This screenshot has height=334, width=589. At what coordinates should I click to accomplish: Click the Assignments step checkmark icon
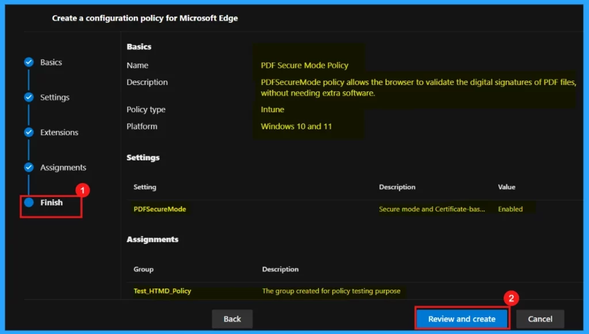tap(29, 167)
